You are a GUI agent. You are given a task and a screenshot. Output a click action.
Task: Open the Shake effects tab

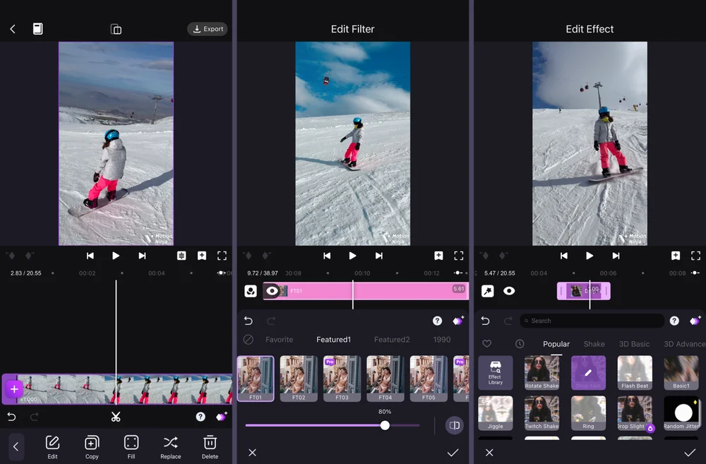(x=594, y=344)
